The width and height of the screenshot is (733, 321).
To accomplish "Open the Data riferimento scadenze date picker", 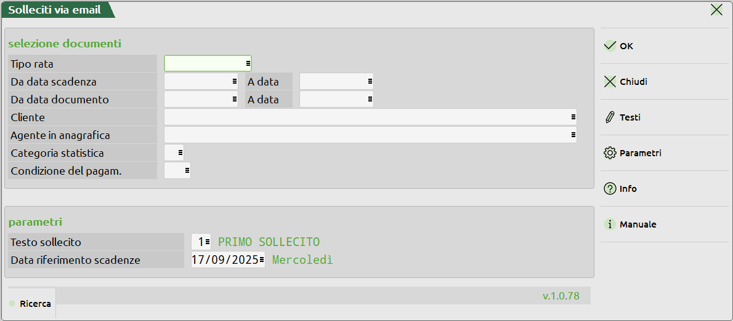I will [x=261, y=260].
